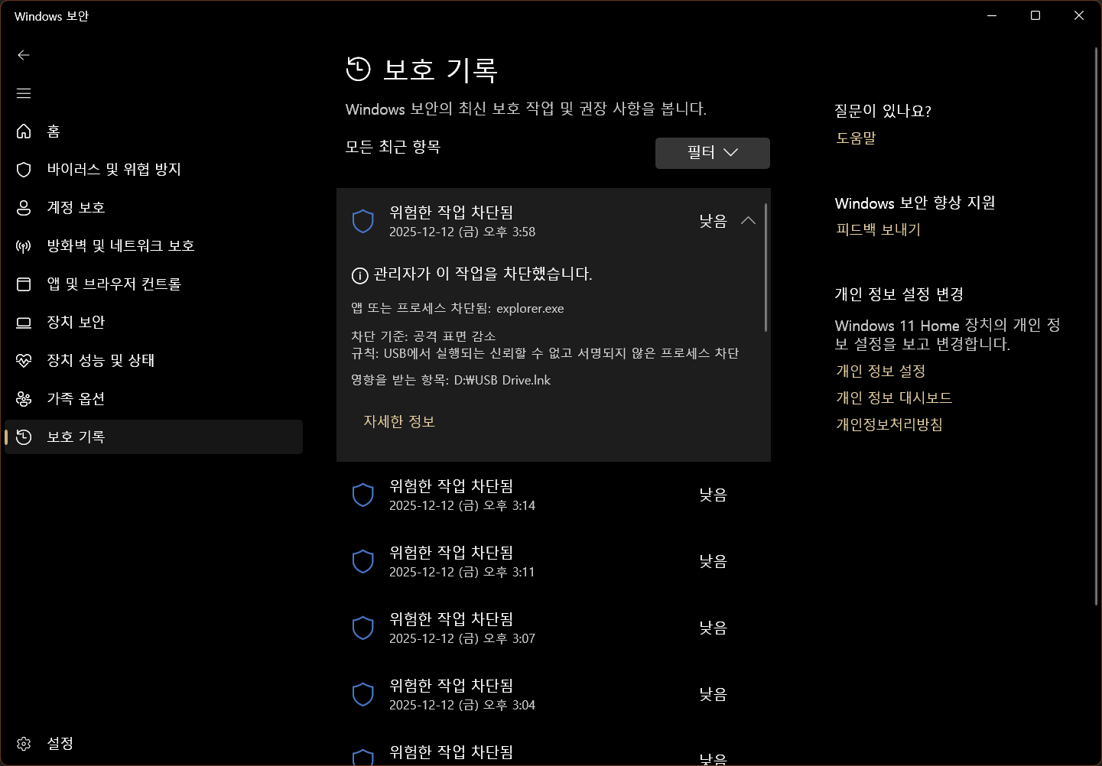
Task: Maximize the Windows 보안 window
Action: click(x=1035, y=15)
